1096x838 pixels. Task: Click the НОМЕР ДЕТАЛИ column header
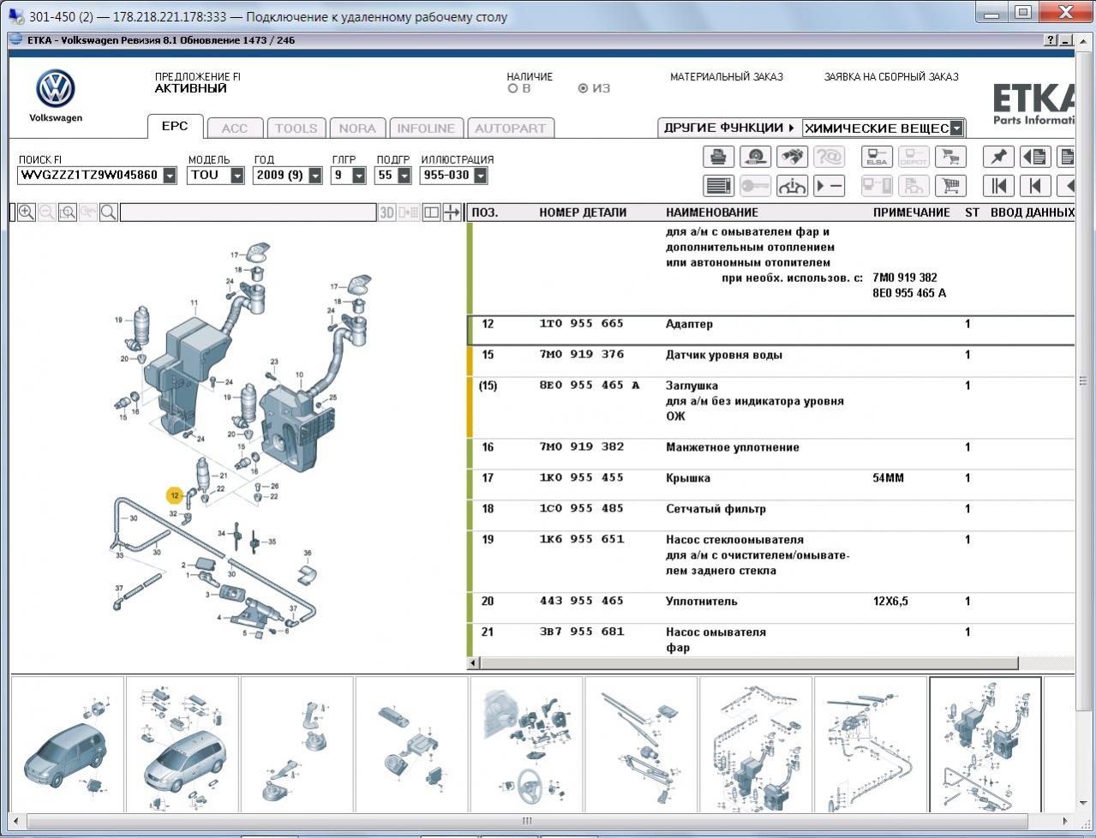click(x=583, y=212)
